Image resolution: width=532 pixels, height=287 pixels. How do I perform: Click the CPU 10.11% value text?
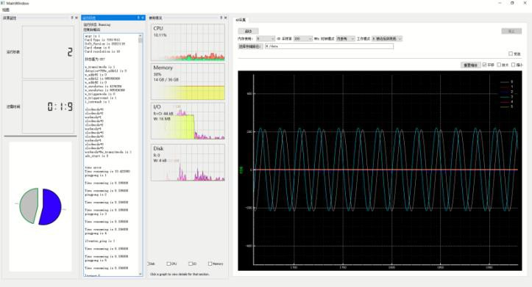[x=160, y=35]
